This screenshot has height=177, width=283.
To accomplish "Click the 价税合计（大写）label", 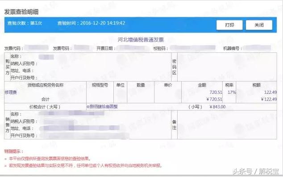I will [x=45, y=107].
